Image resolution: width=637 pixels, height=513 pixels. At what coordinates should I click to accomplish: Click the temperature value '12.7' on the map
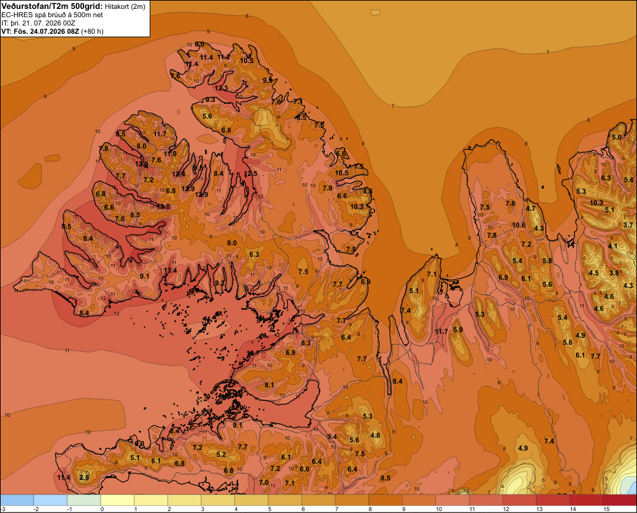click(x=253, y=353)
